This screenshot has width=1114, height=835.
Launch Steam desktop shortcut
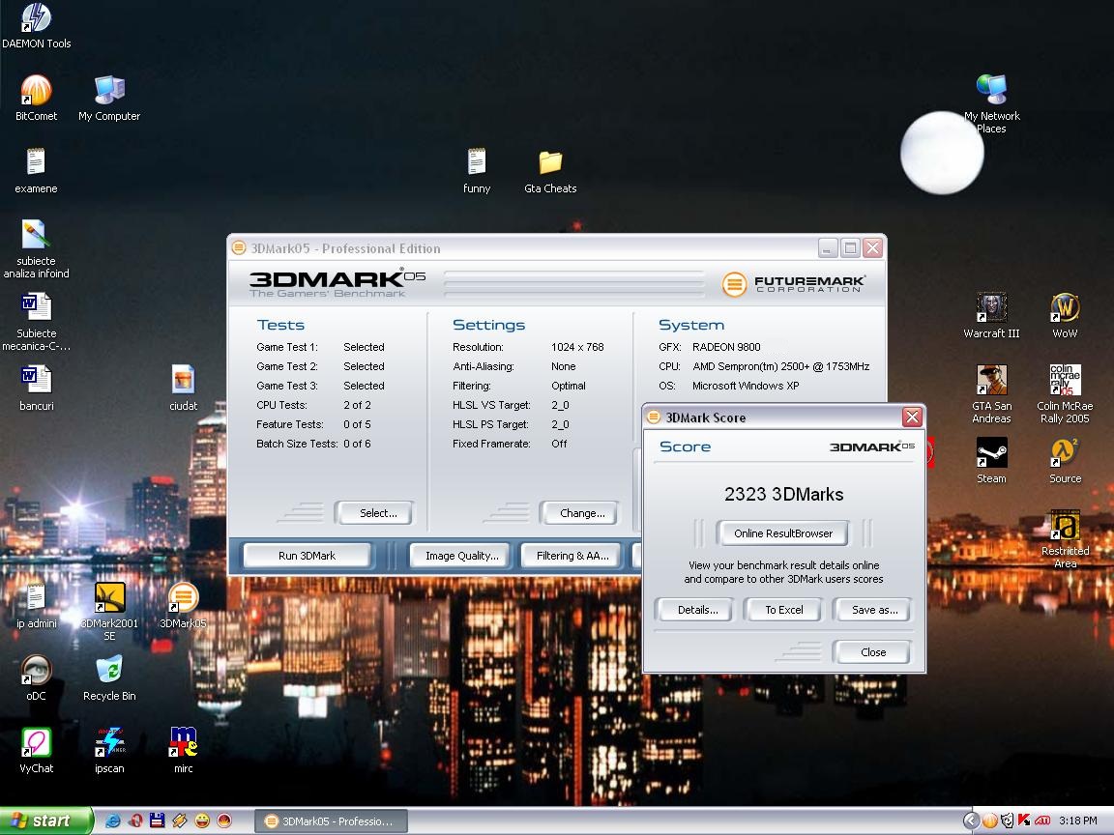point(992,461)
